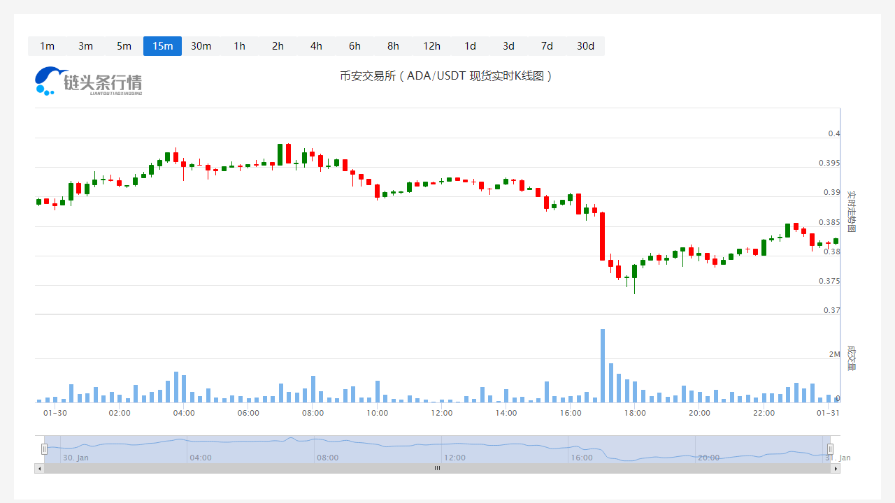This screenshot has width=895, height=503.
Task: Click the 02:00 time axis label
Action: (x=120, y=413)
